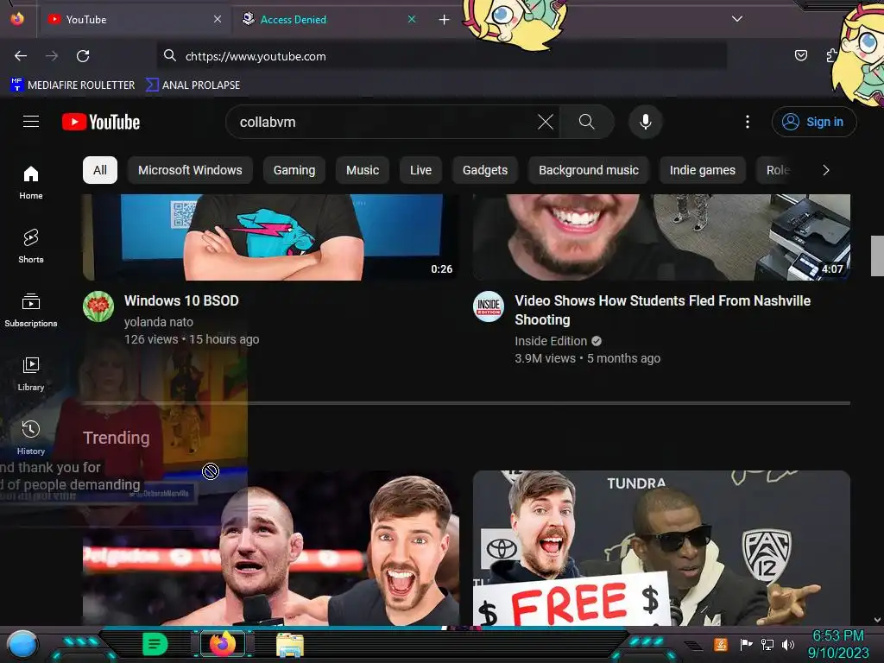Select the Music filter chip
Viewport: 884px width, 663px height.
(363, 170)
